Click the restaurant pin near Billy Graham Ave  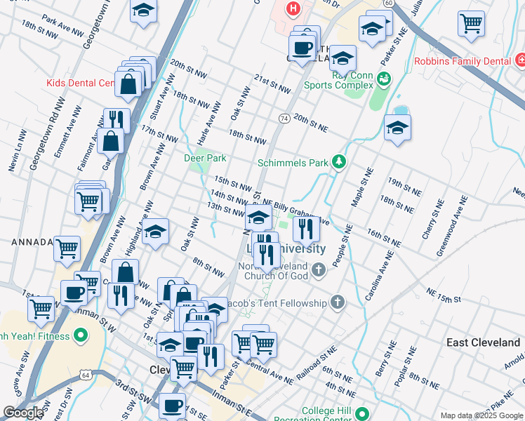coord(306,230)
